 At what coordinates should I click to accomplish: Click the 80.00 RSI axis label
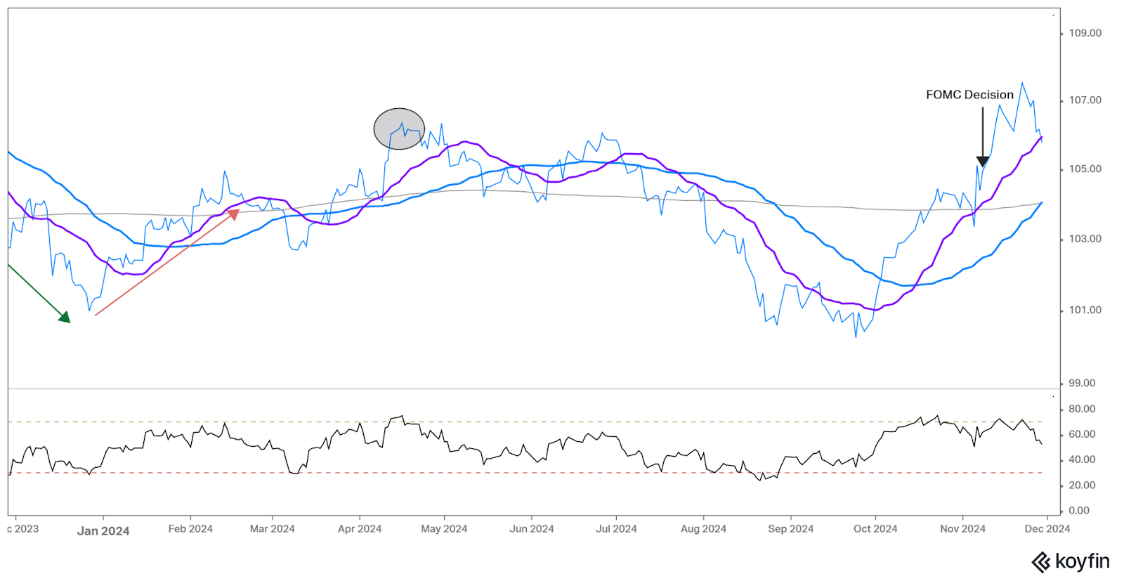[1082, 409]
